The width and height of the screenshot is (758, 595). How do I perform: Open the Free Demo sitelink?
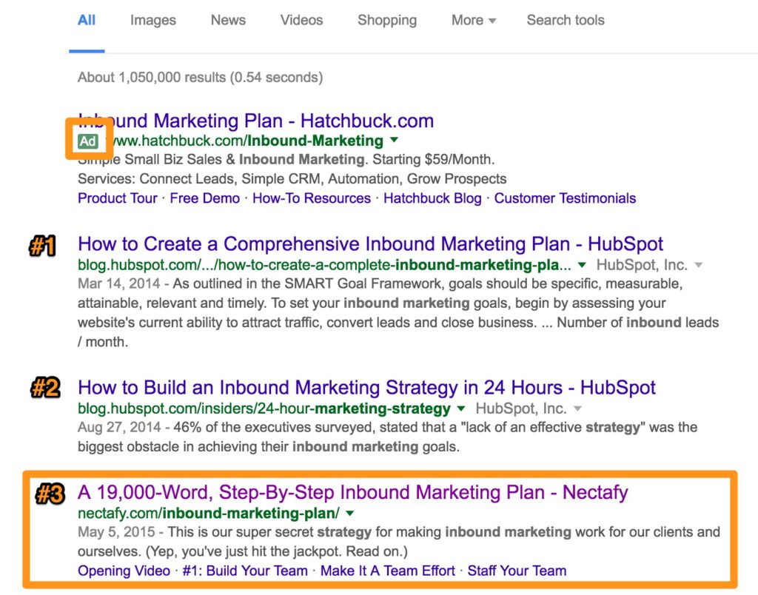pos(204,198)
